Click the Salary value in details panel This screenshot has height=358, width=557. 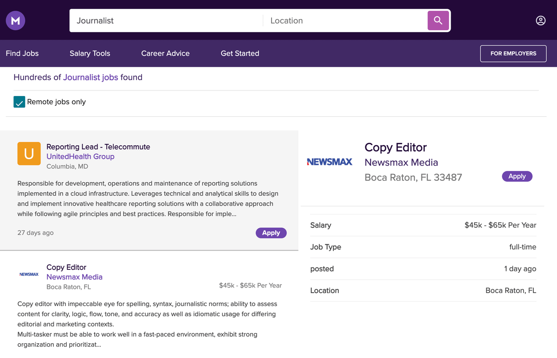click(x=500, y=225)
